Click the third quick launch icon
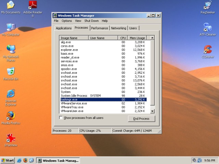Viewport: 219px width, 164px height. (x=31, y=160)
